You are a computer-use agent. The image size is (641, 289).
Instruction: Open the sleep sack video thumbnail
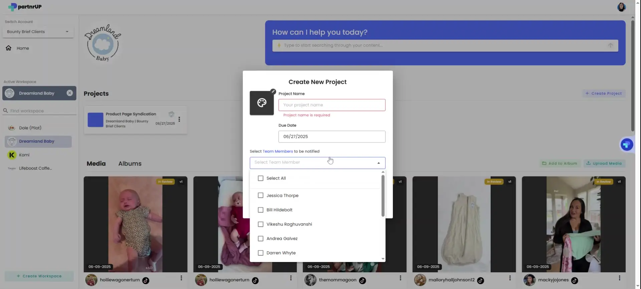tap(464, 224)
